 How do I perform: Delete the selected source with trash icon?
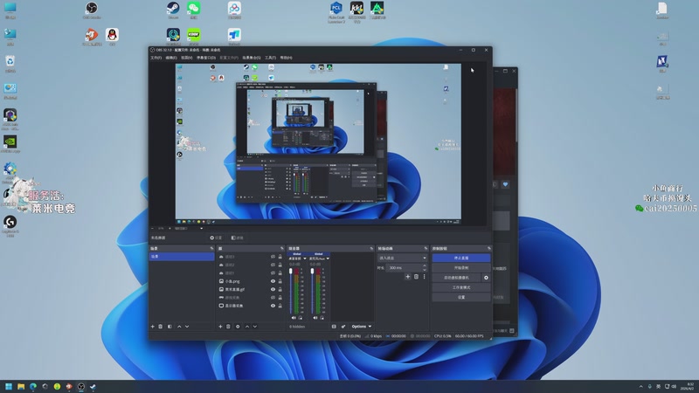click(x=228, y=327)
